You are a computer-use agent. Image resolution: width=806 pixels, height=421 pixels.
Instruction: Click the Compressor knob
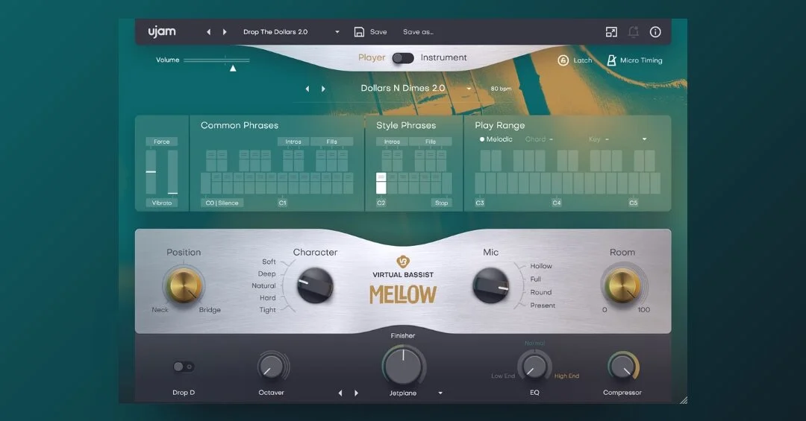(x=622, y=367)
